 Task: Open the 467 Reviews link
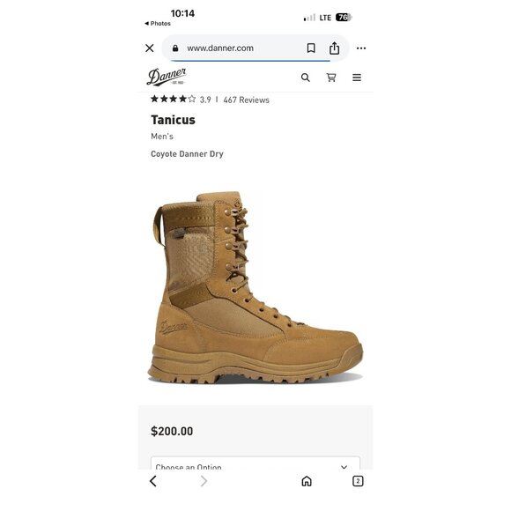click(247, 100)
